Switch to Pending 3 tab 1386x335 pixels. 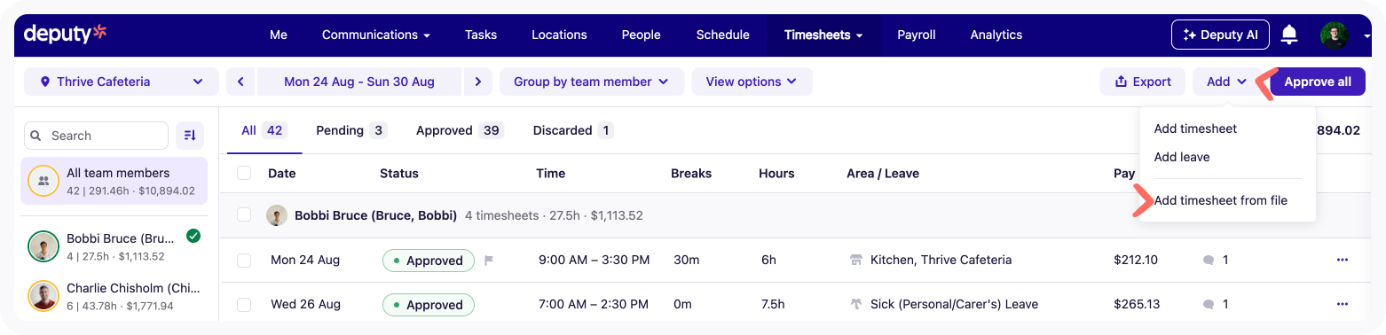coord(351,130)
